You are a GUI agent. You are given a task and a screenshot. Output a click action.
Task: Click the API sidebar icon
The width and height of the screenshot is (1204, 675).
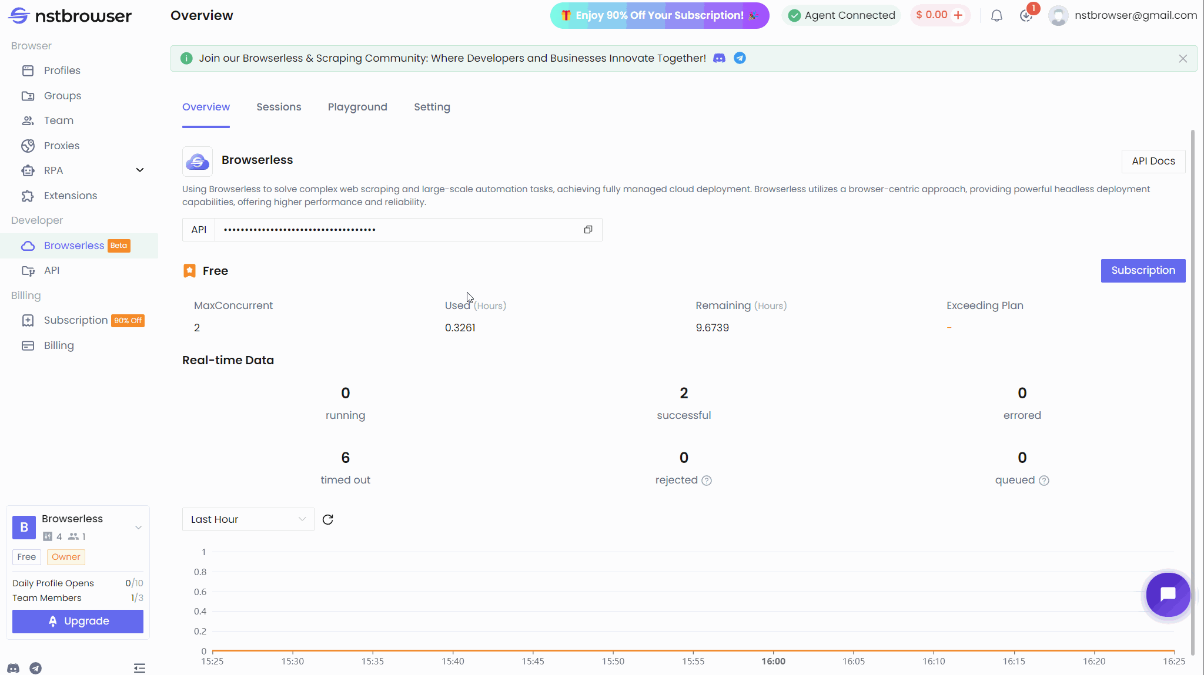click(x=28, y=270)
